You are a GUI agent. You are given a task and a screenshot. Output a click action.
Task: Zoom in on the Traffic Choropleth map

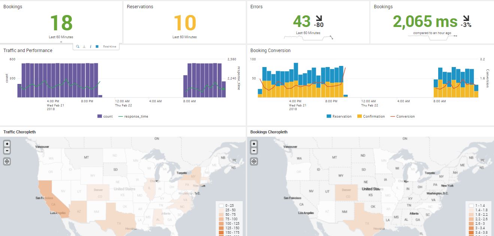(7, 144)
